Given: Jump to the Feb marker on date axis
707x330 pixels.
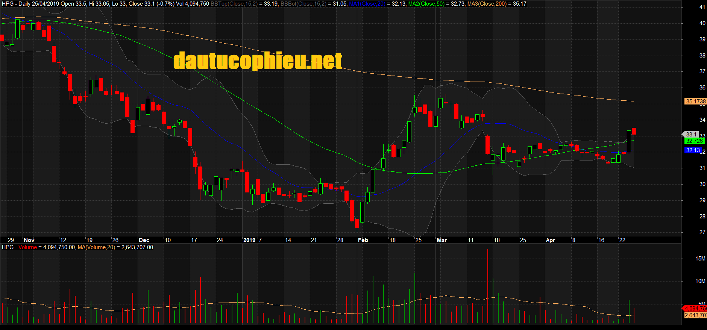Looking at the screenshot, I should 363,240.
